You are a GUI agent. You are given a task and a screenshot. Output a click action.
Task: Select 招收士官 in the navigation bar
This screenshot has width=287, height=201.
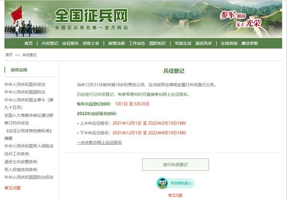[91, 44]
